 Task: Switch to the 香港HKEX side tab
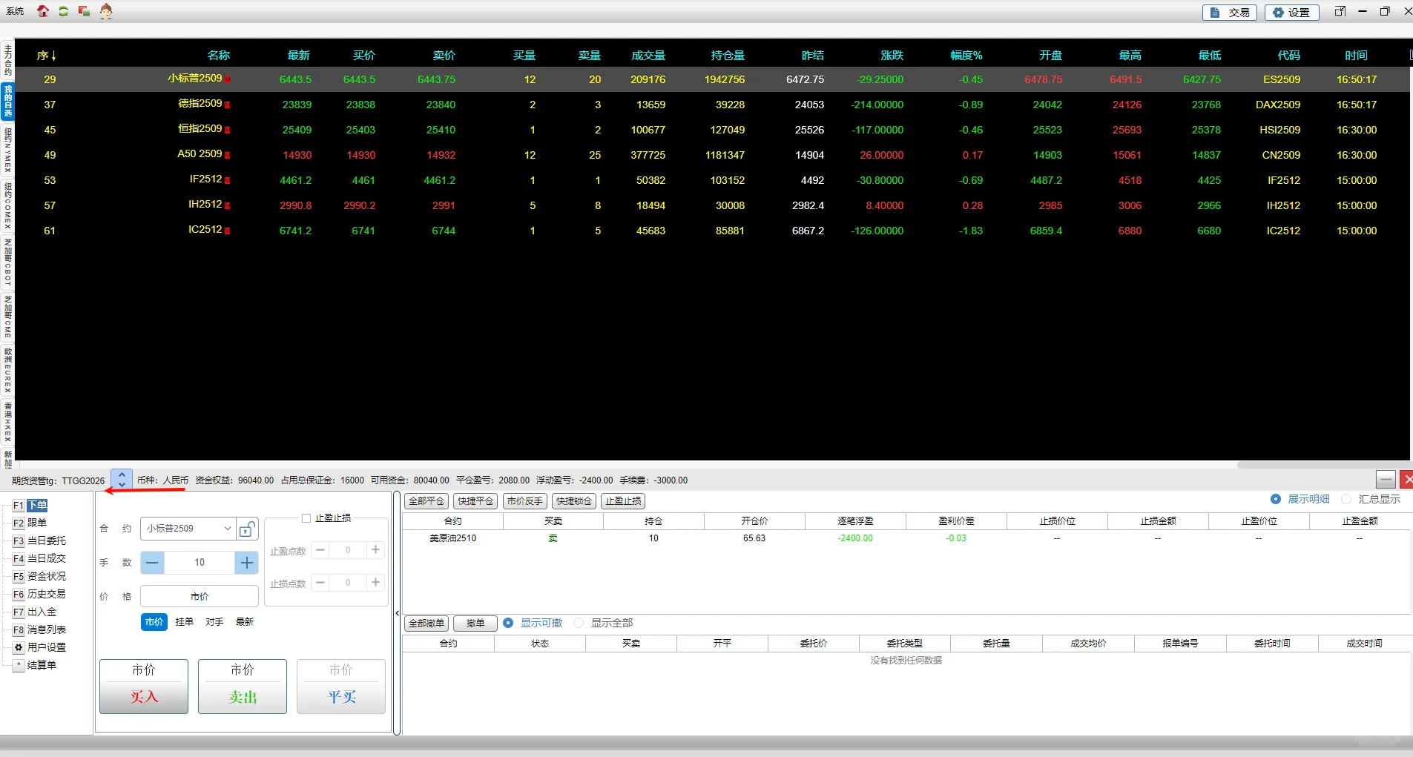(x=8, y=423)
